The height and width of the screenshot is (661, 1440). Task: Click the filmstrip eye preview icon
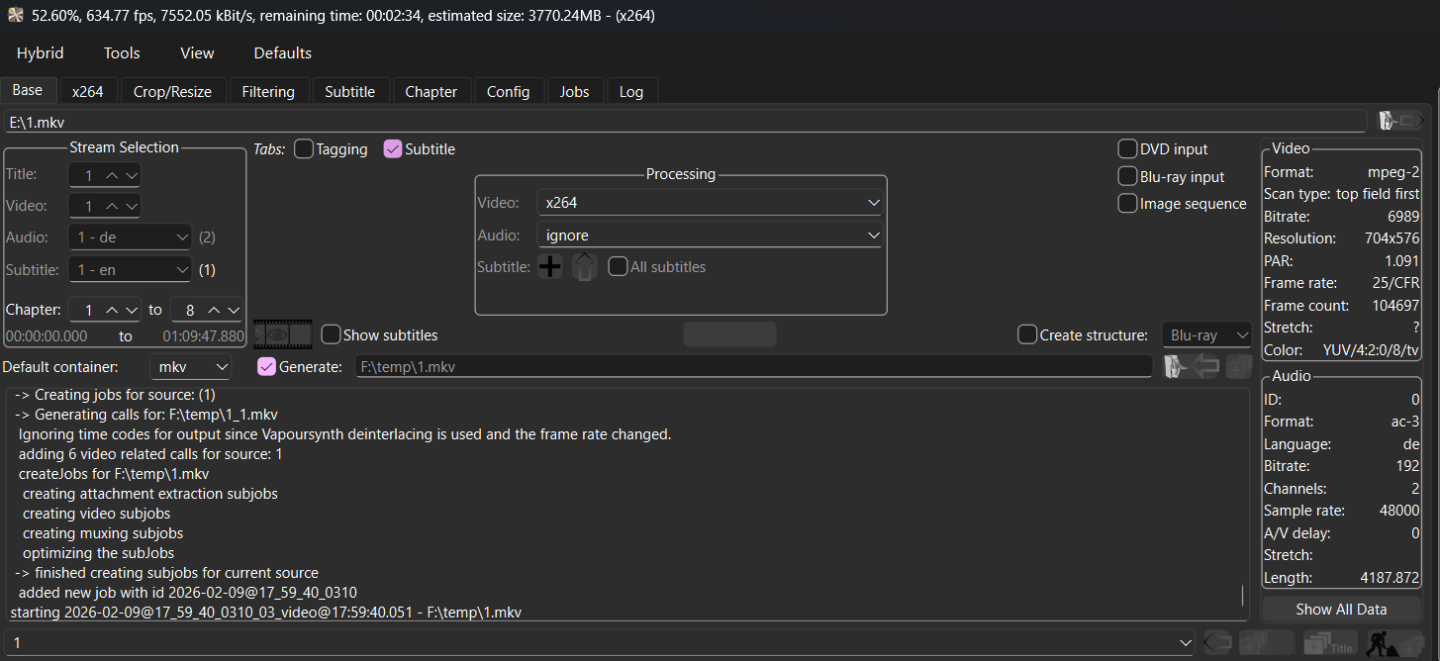(x=282, y=334)
